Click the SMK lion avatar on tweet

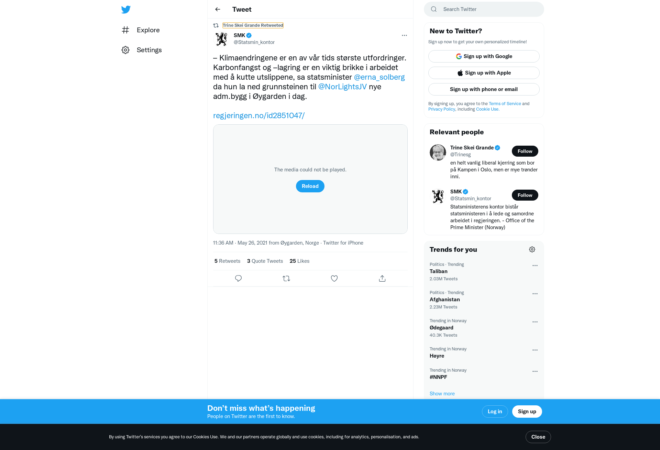(221, 39)
